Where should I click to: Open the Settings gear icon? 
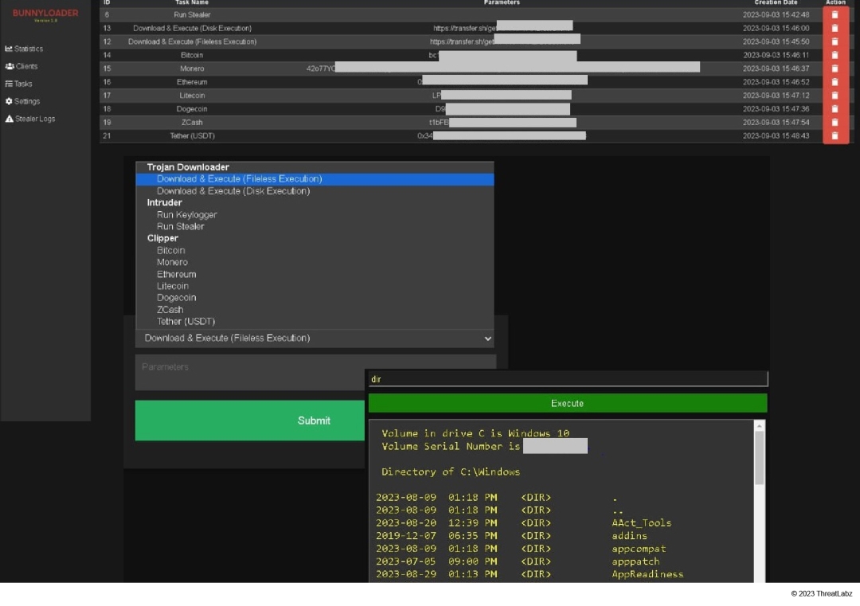point(9,101)
